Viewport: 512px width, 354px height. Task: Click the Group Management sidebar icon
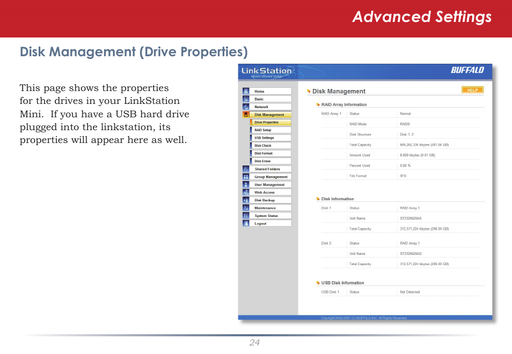click(x=246, y=177)
